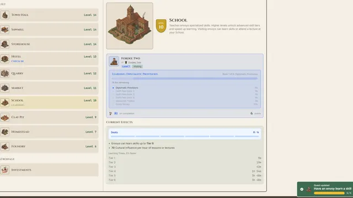Screen dimensions: 353x198
Task: Click the Level 7 envoy tag
Action: tap(126, 67)
